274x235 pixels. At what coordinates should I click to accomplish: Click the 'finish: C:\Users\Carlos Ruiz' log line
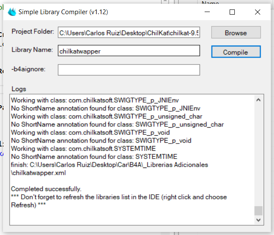pos(109,165)
